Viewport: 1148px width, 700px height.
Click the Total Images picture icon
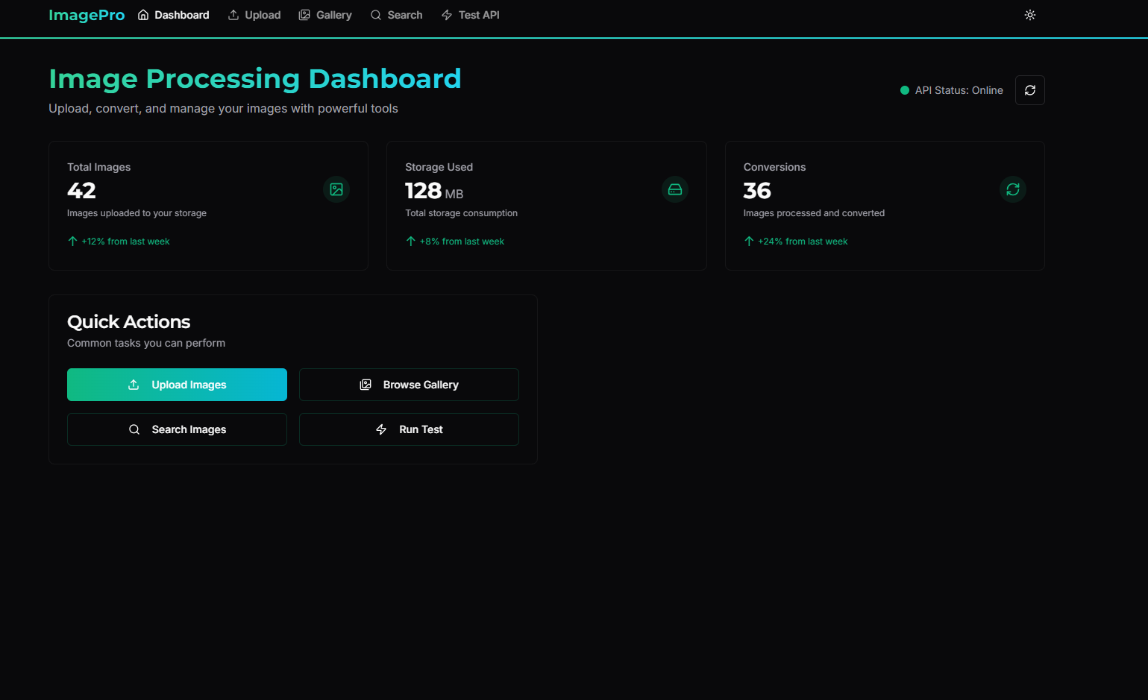[x=336, y=189]
